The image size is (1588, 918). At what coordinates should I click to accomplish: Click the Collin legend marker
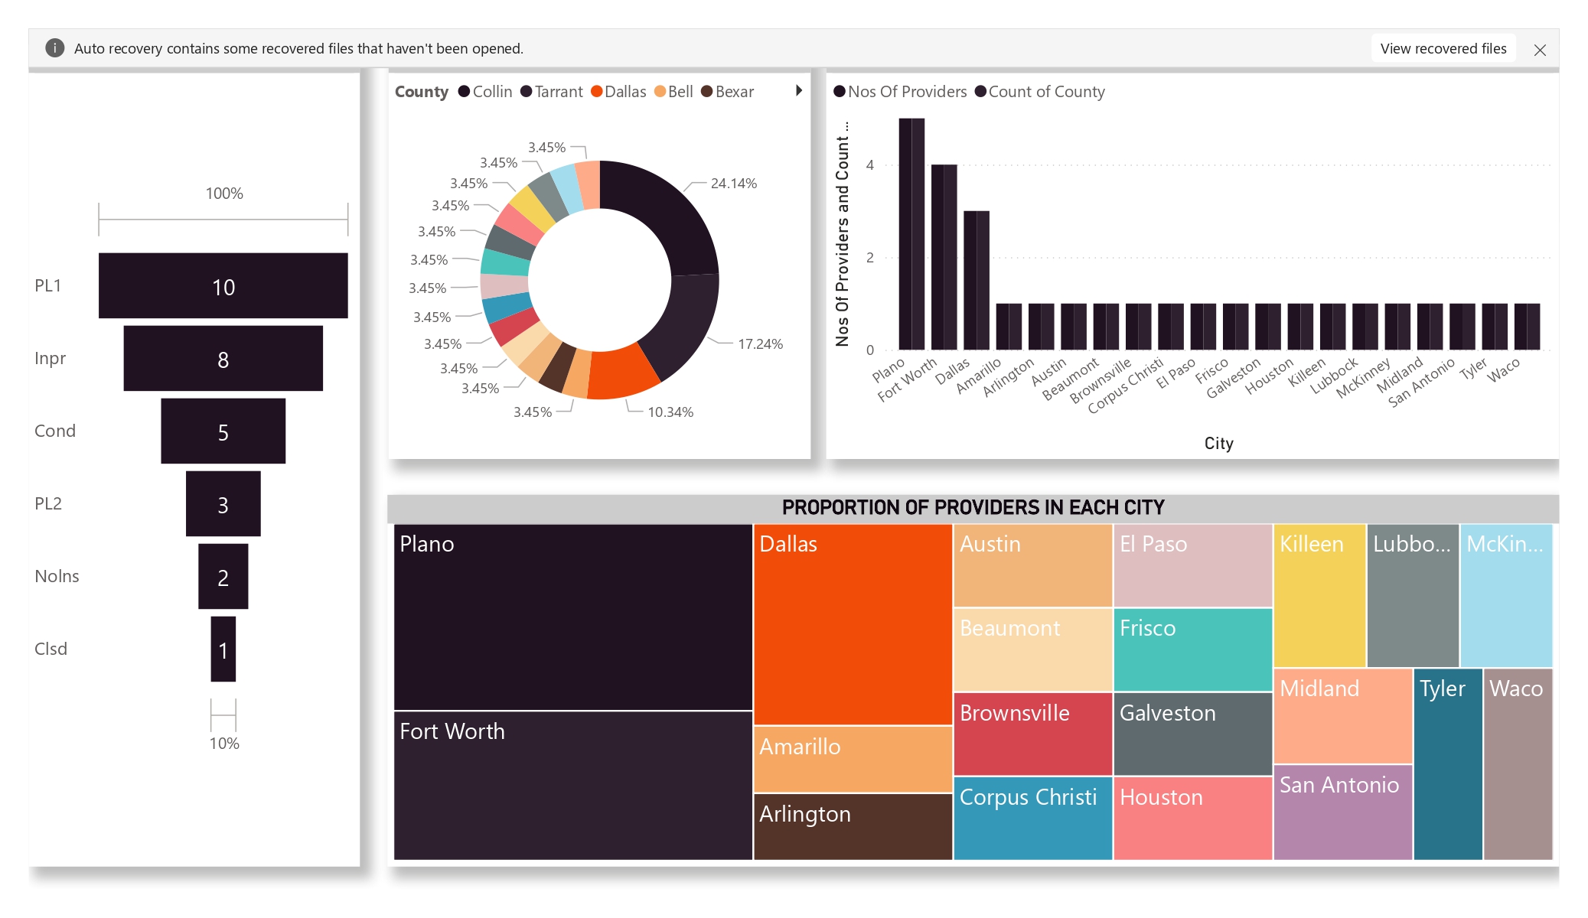[x=464, y=92]
